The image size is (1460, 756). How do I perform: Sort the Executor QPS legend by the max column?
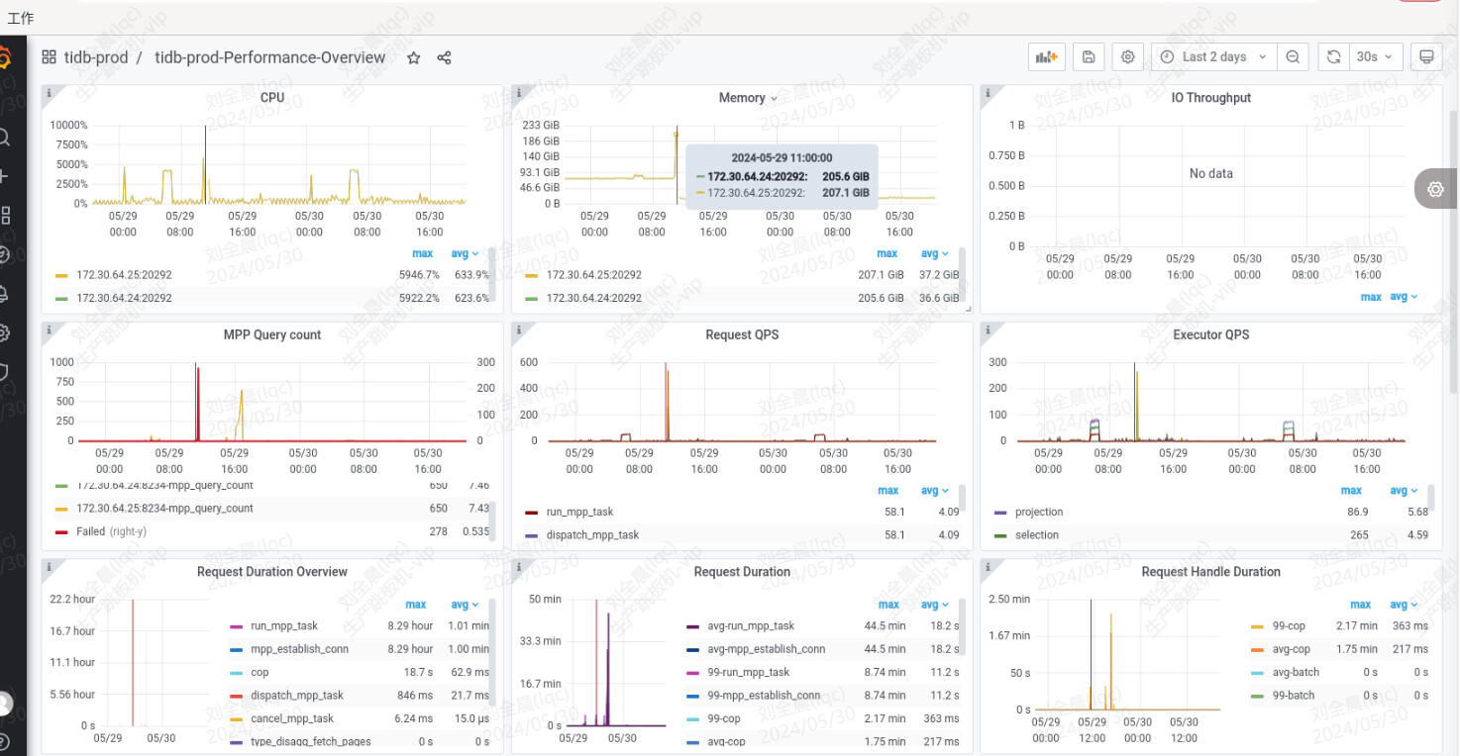1351,491
